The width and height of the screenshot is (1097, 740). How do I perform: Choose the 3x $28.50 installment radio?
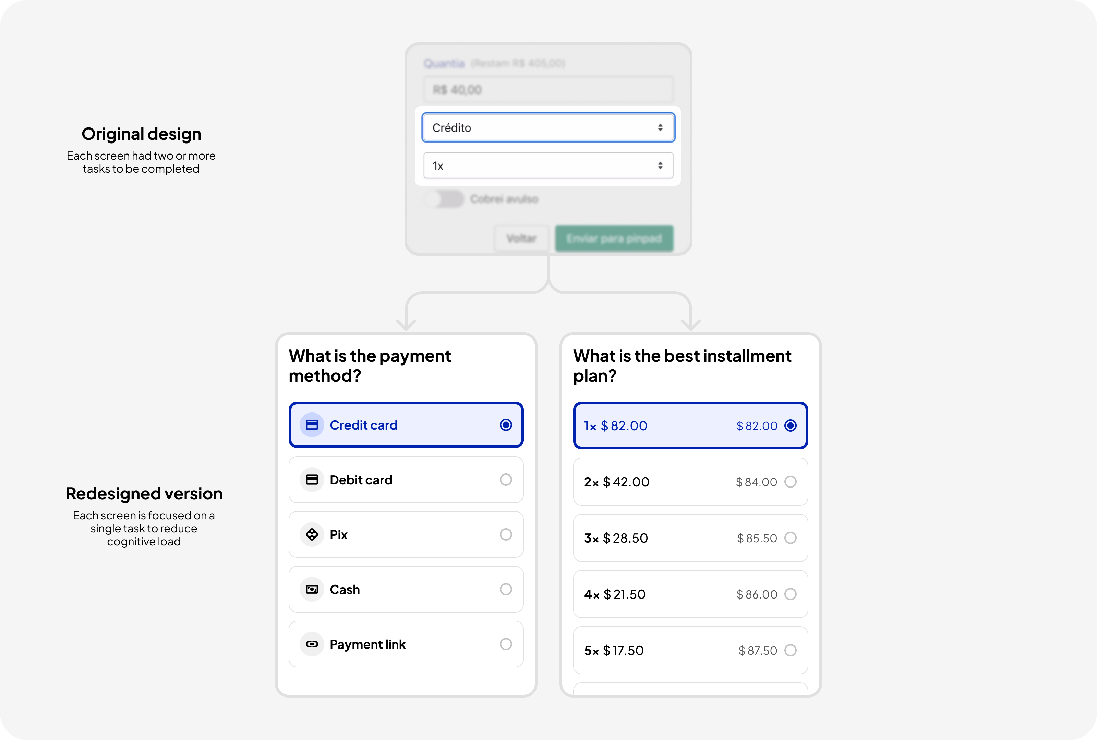coord(790,538)
